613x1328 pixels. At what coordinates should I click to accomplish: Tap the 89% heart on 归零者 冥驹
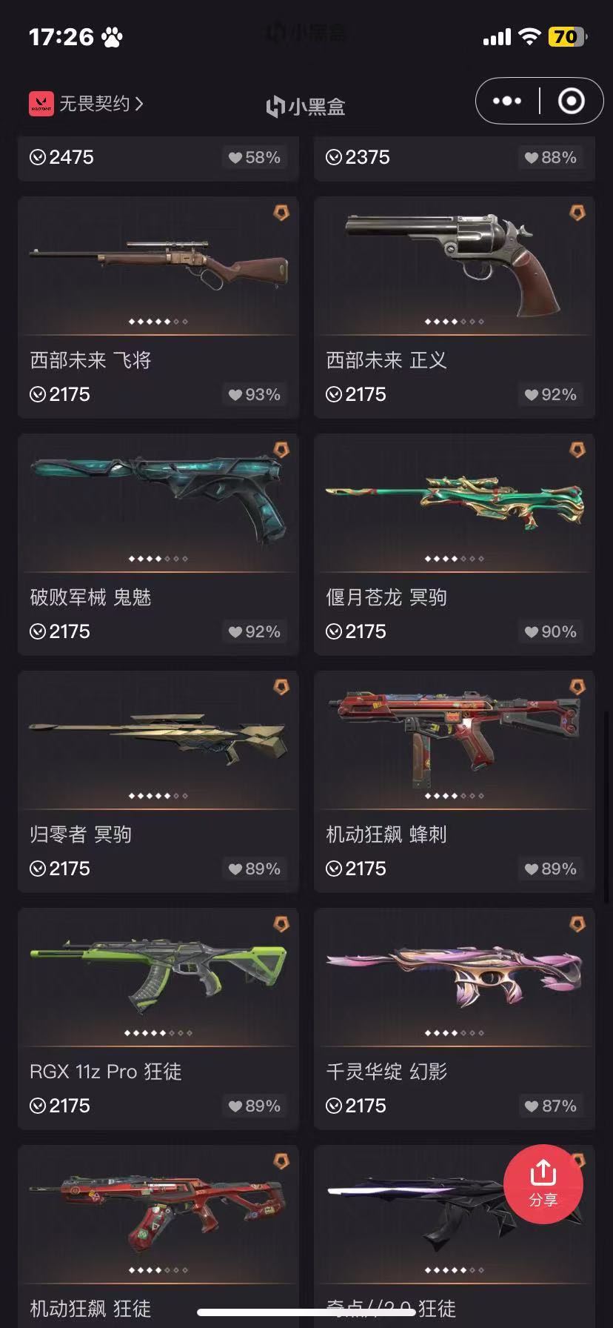(x=253, y=869)
